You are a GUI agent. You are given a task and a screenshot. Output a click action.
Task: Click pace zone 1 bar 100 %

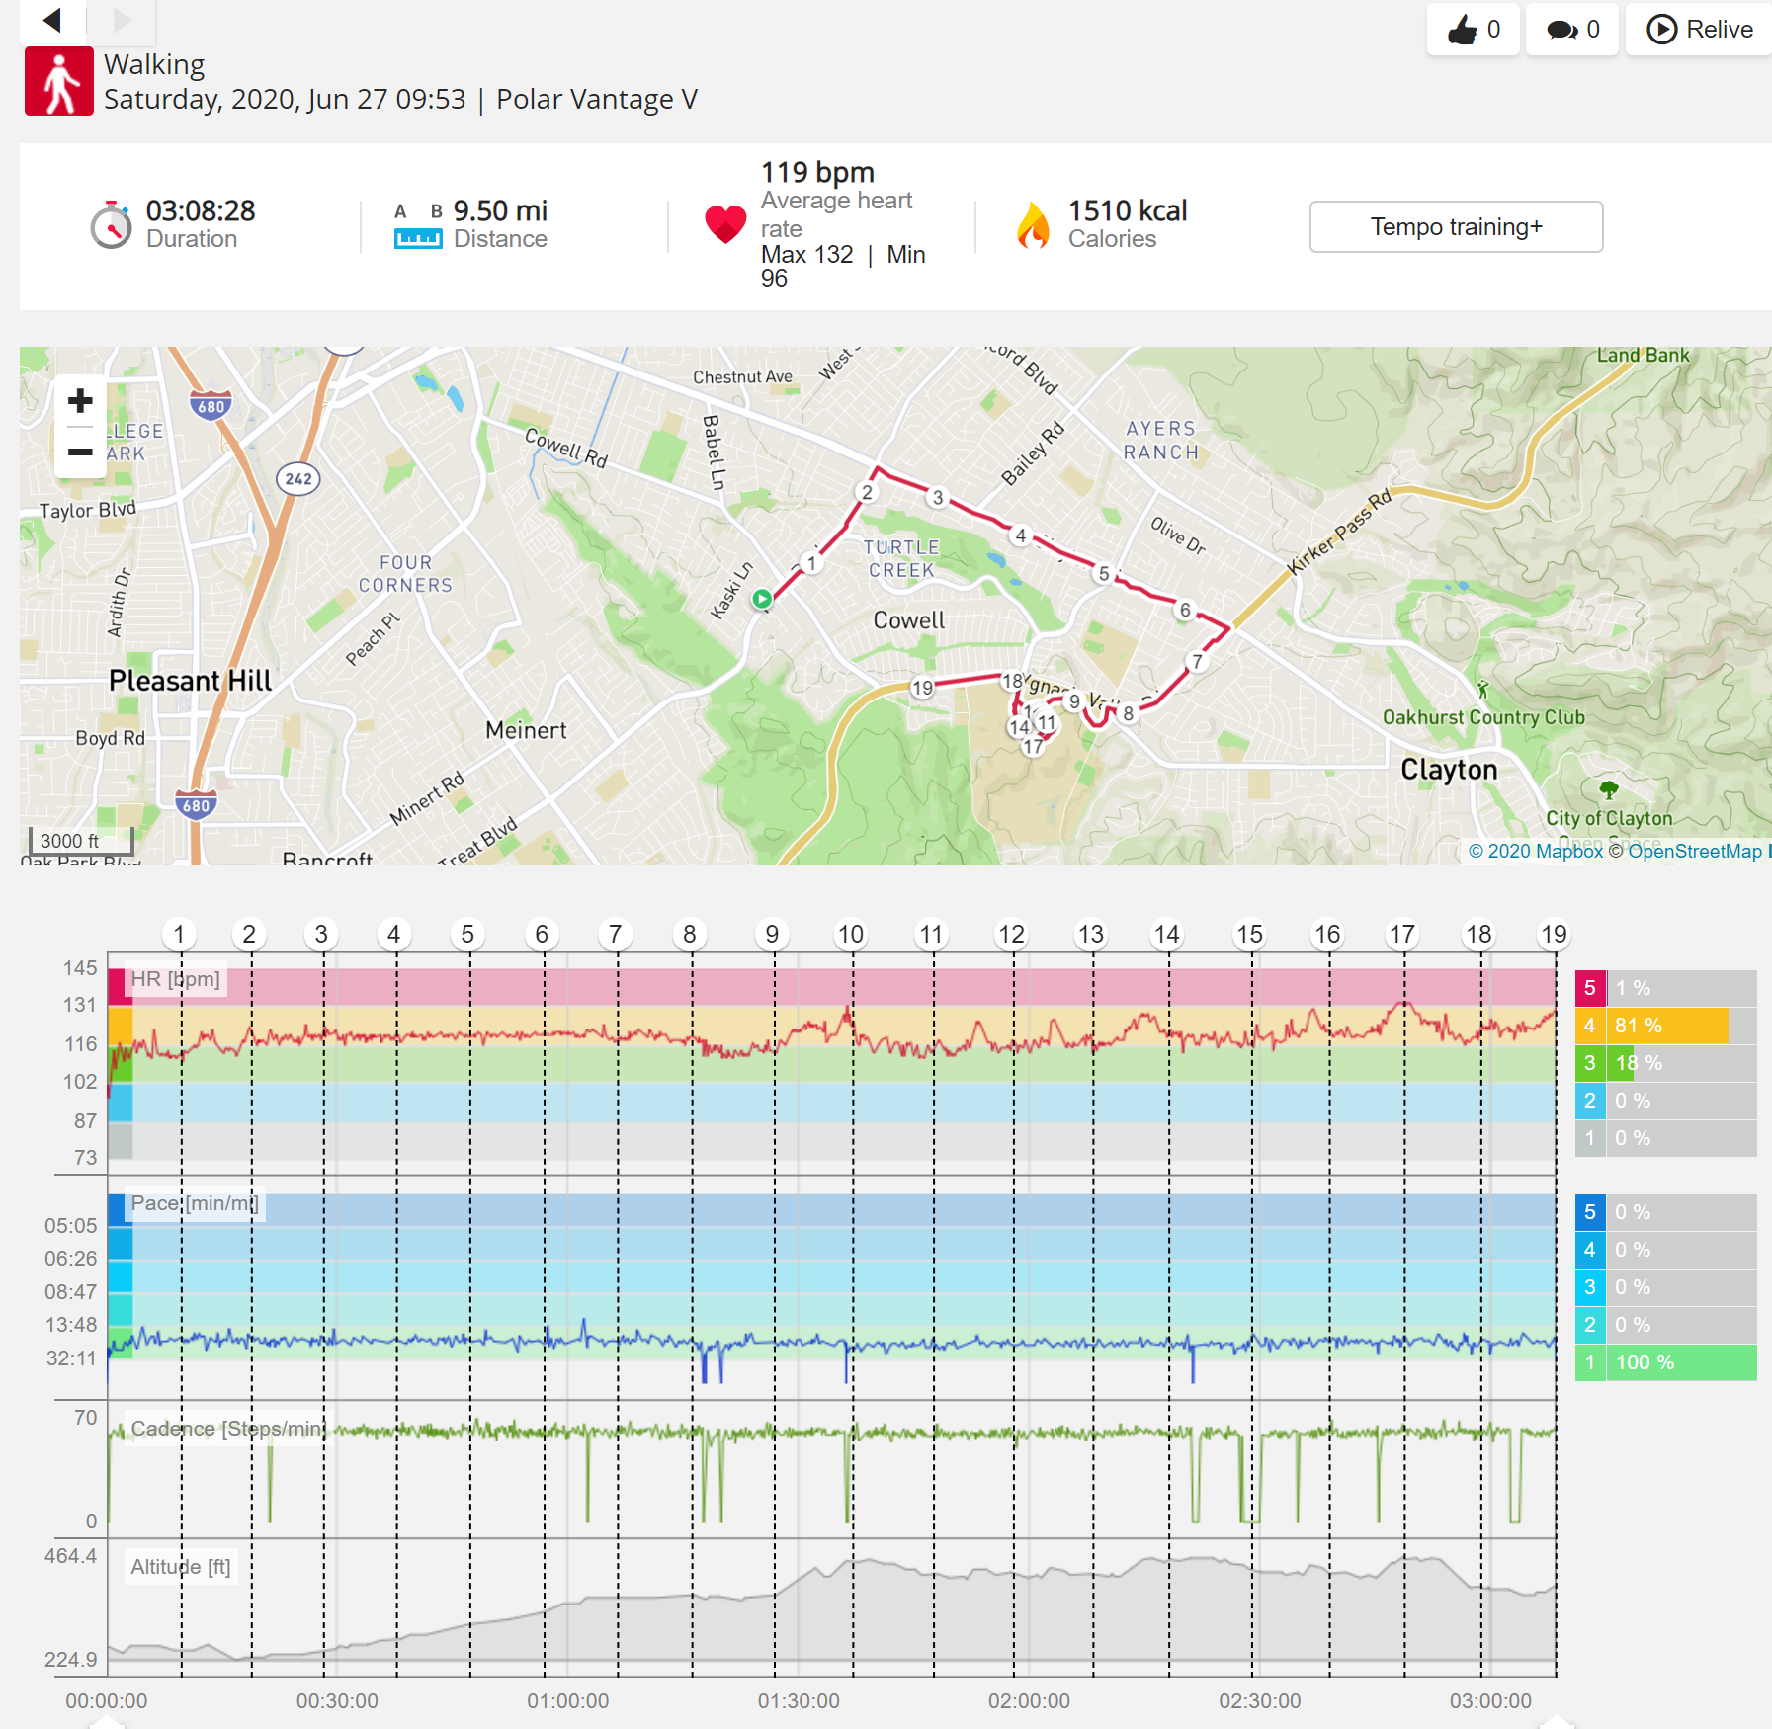[1665, 1362]
